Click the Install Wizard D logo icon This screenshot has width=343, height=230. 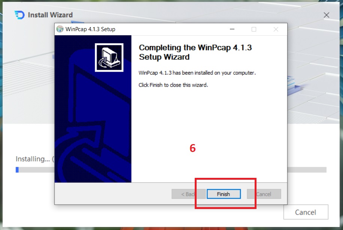point(20,15)
